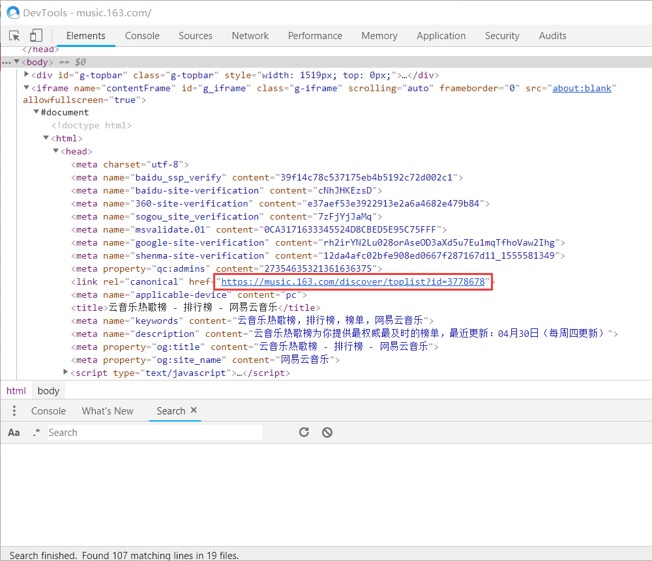The height and width of the screenshot is (561, 652).
Task: Open the drawer three-dot menu
Action: coord(14,410)
